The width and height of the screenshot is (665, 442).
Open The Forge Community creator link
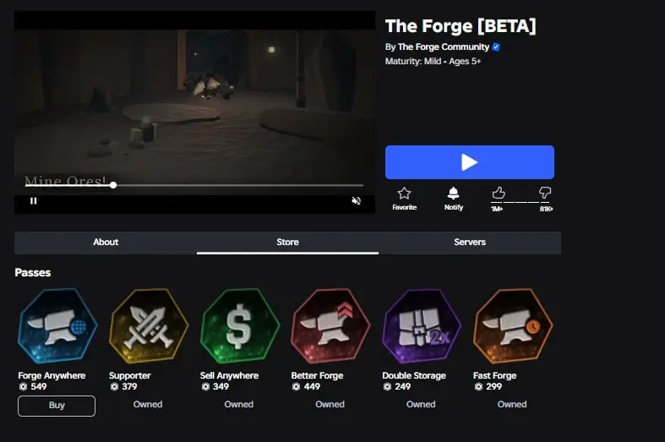pos(443,46)
